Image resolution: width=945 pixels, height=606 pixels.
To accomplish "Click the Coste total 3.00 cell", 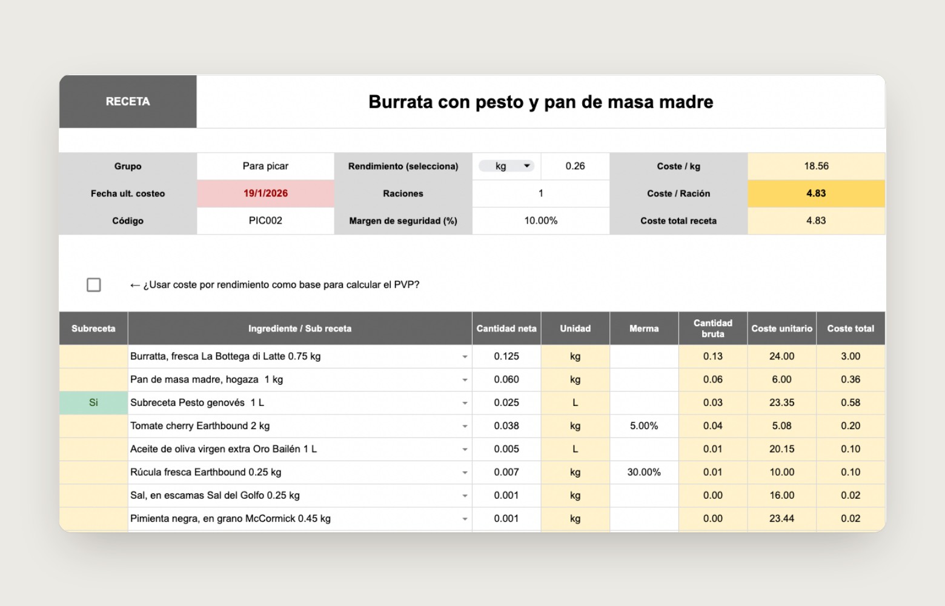I will pyautogui.click(x=850, y=356).
